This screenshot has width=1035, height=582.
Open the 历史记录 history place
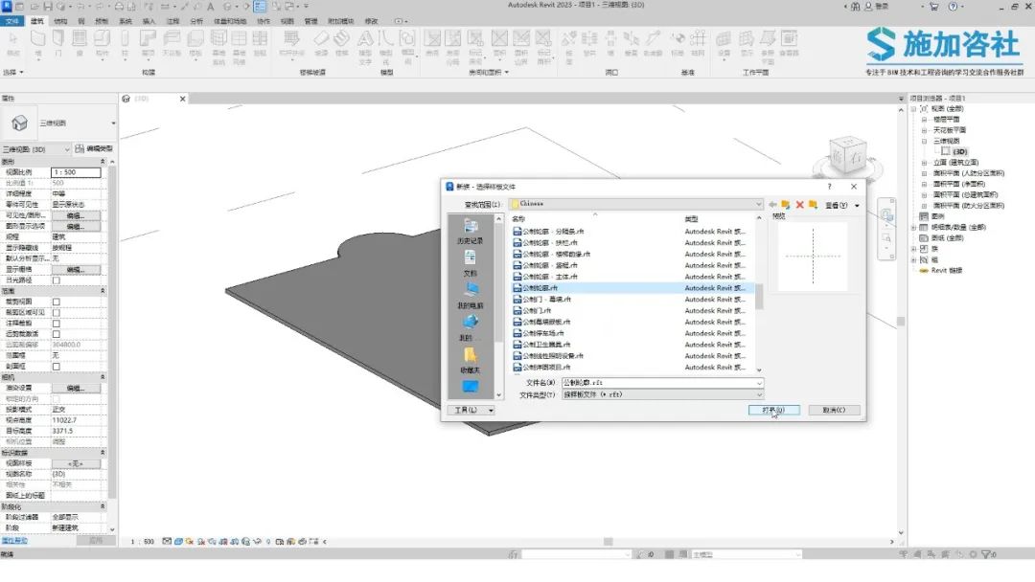pos(470,232)
